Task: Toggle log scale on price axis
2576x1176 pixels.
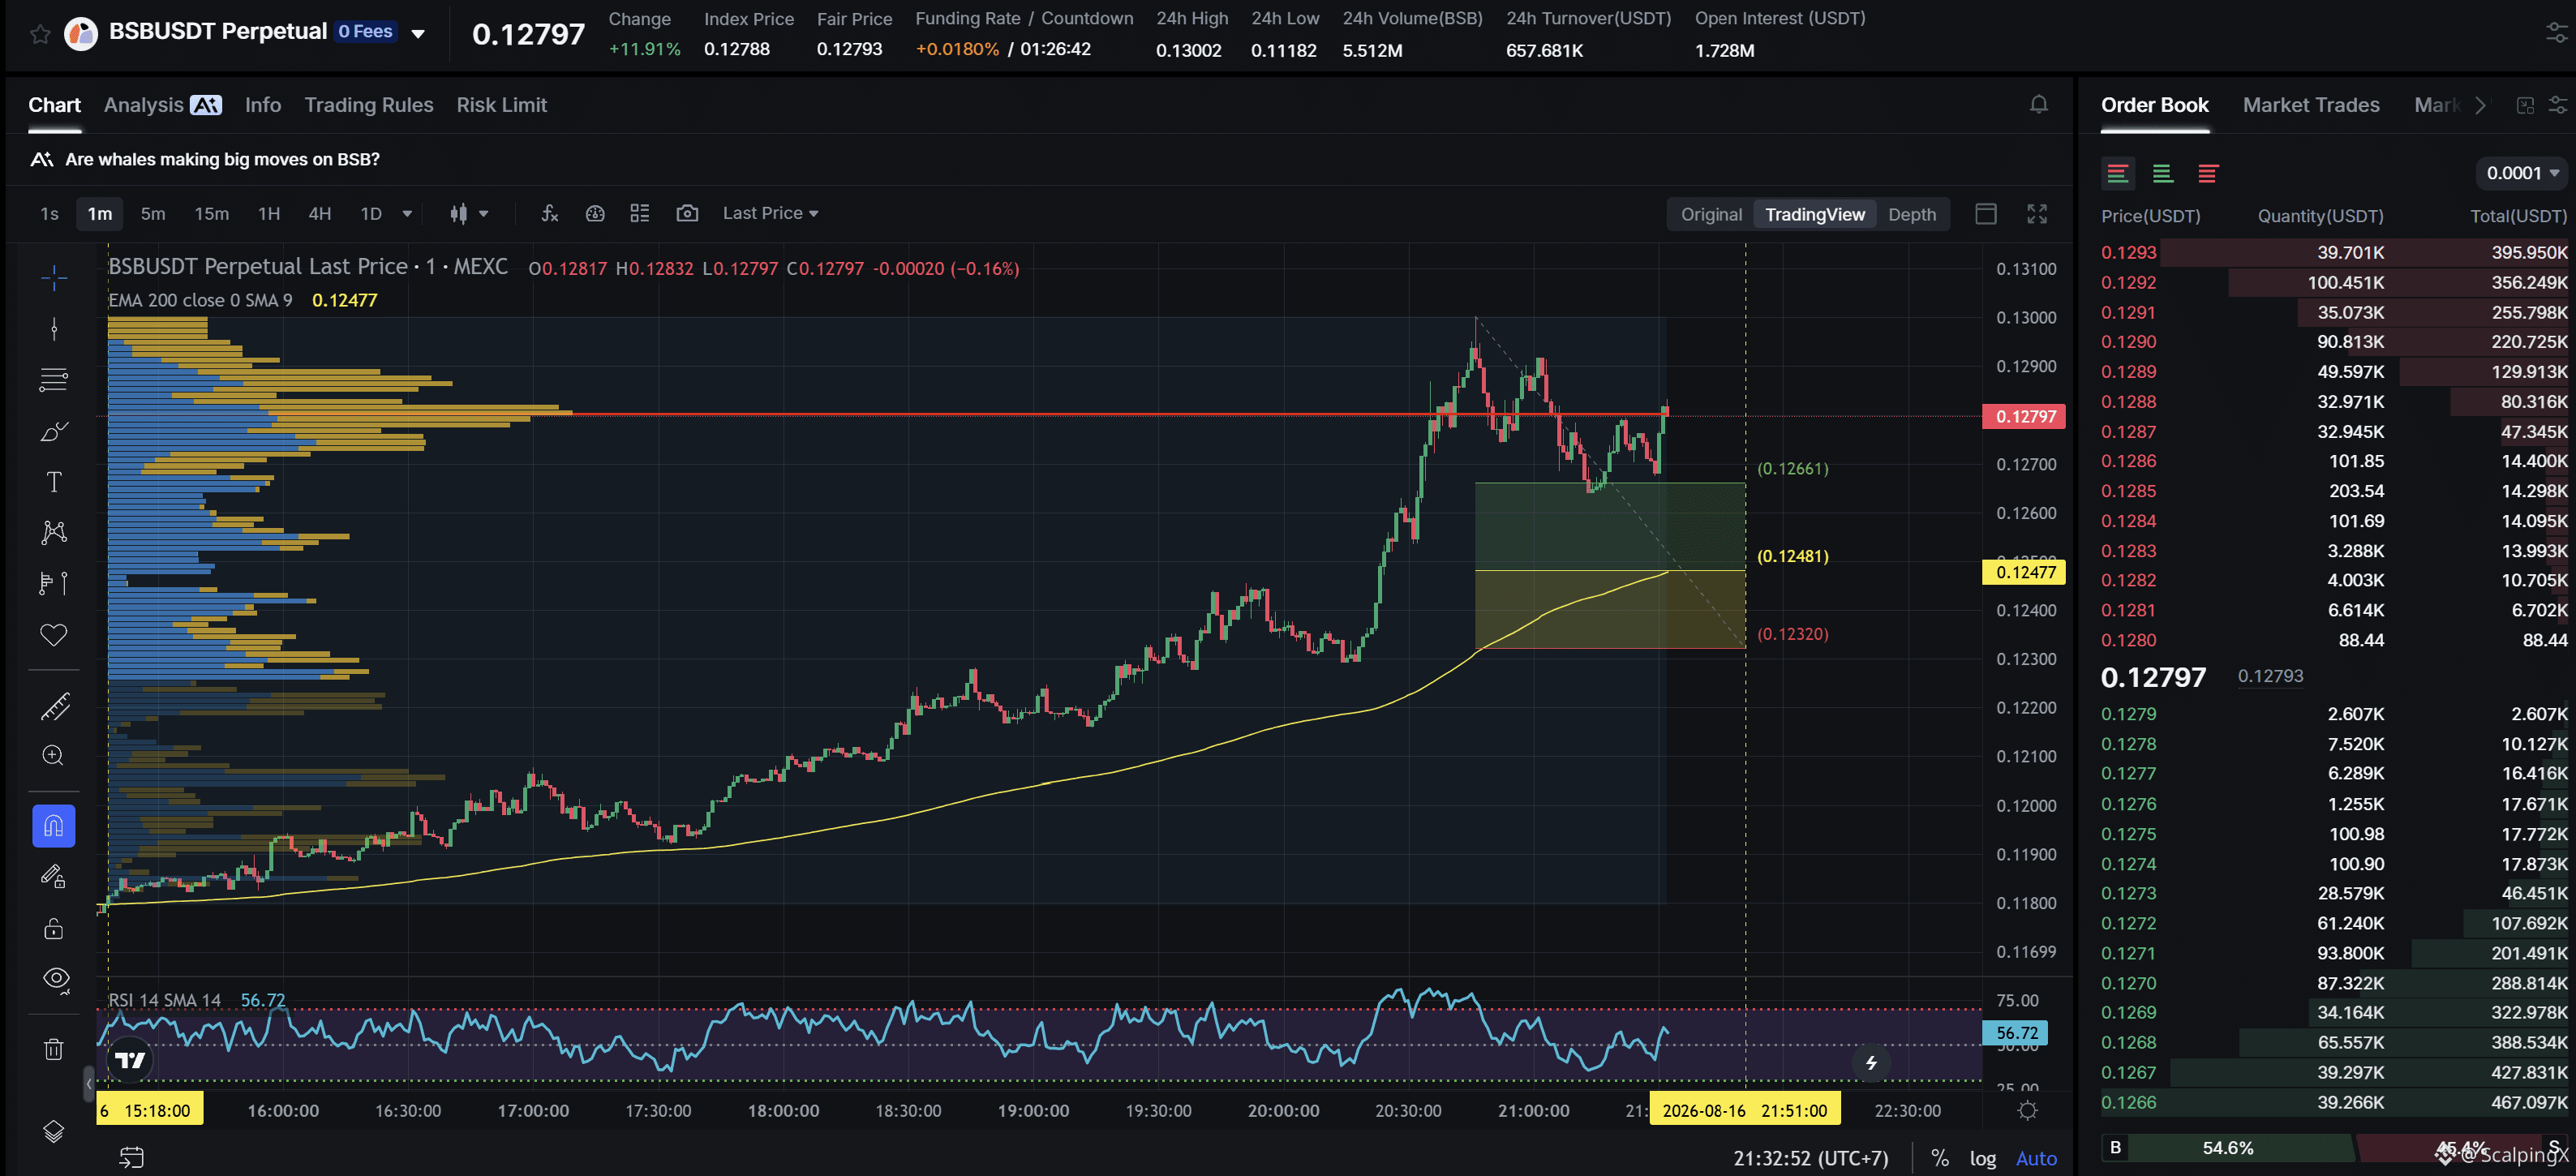Action: point(1982,1158)
